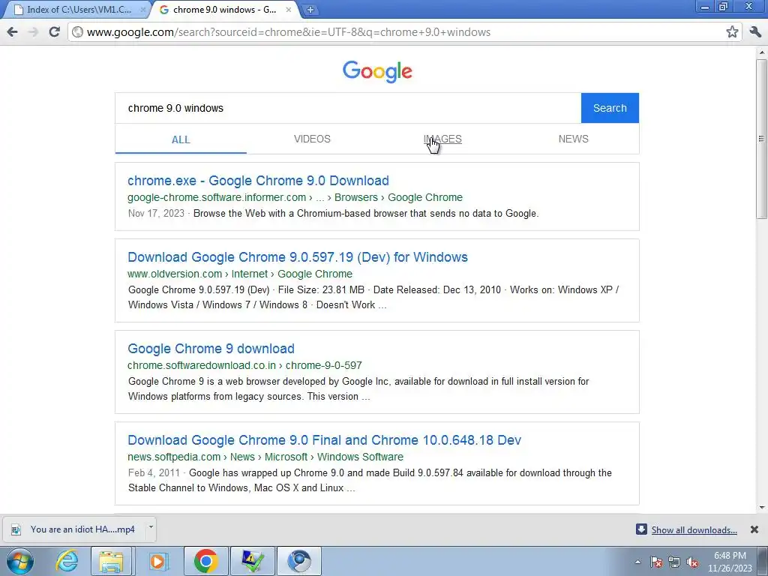Click the network tray icon

(x=674, y=562)
